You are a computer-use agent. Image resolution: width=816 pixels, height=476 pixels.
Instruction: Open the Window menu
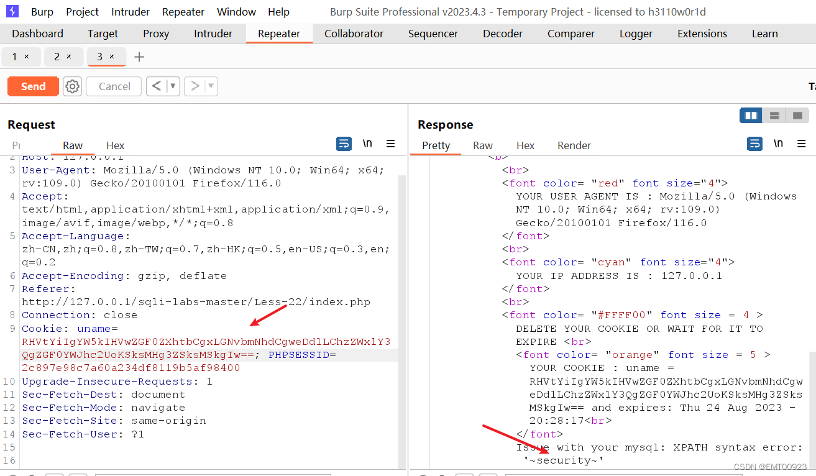point(236,12)
